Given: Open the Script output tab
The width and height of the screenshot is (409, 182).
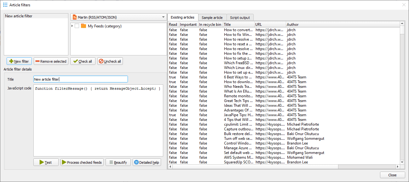Looking at the screenshot, I should pos(240,17).
